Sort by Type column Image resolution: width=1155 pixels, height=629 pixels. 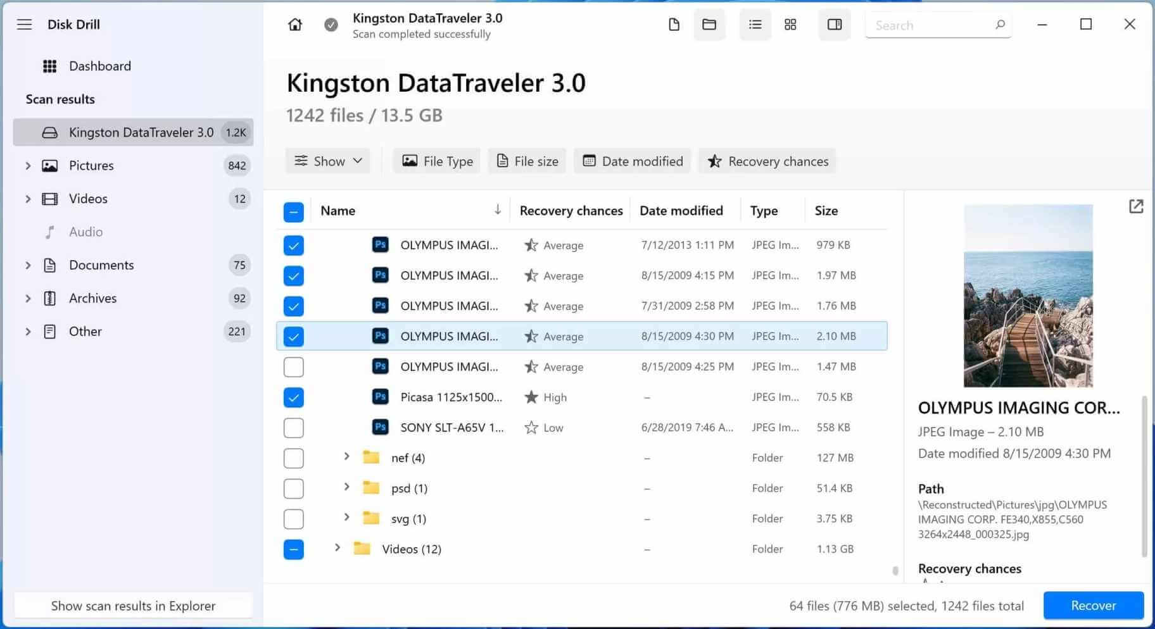tap(764, 211)
